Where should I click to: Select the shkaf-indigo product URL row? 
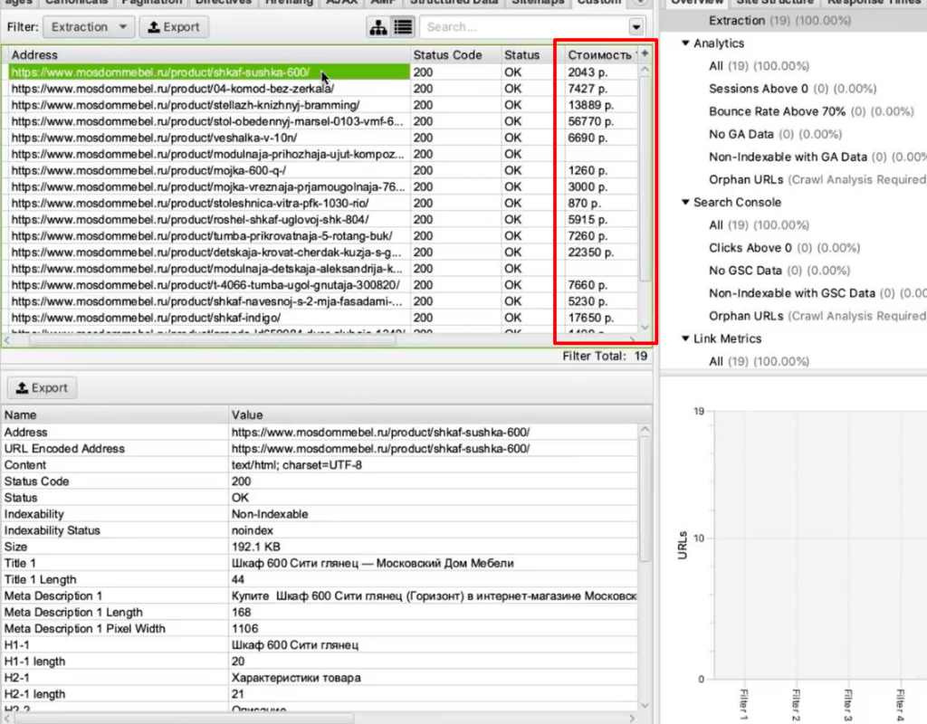point(208,318)
